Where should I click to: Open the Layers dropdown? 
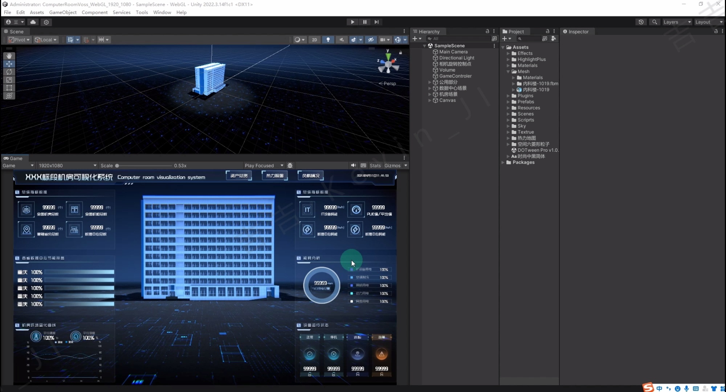(677, 22)
